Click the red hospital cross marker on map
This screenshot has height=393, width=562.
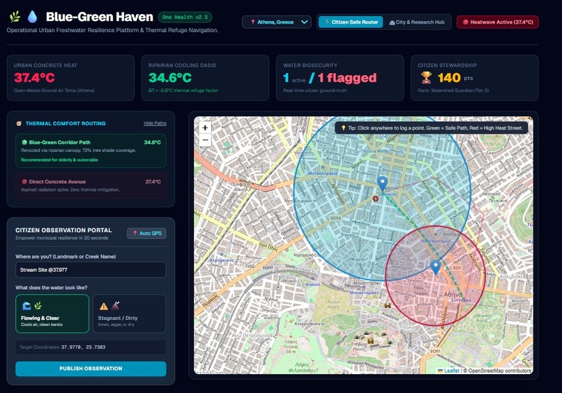point(375,199)
